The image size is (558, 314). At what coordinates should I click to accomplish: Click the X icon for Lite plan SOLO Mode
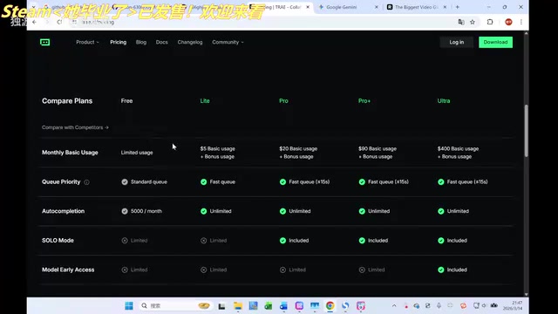[x=203, y=241]
